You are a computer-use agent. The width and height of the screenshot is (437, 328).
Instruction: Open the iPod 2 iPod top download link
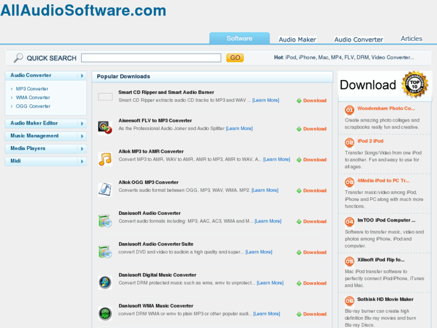point(370,141)
